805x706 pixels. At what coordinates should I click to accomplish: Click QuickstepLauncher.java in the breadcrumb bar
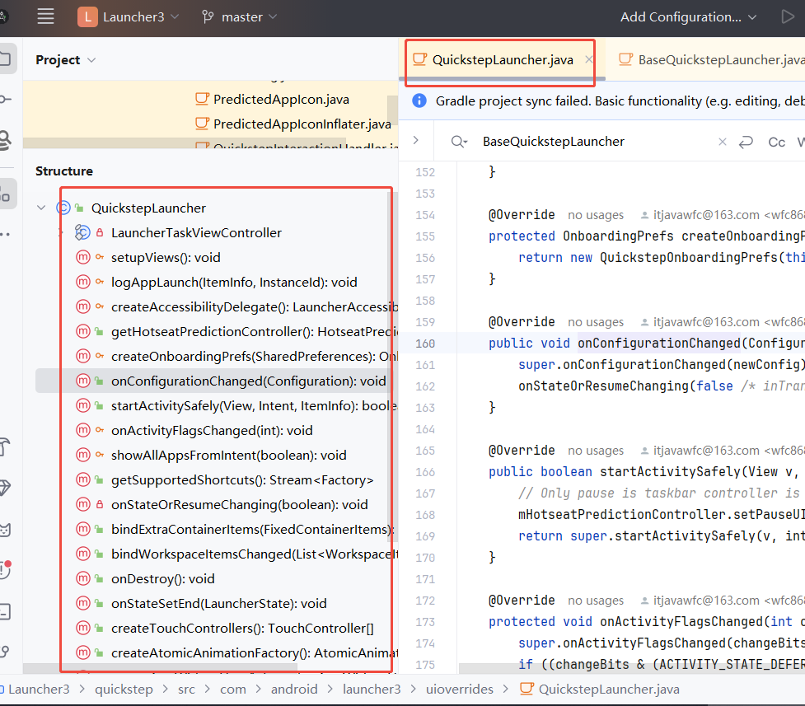(600, 689)
